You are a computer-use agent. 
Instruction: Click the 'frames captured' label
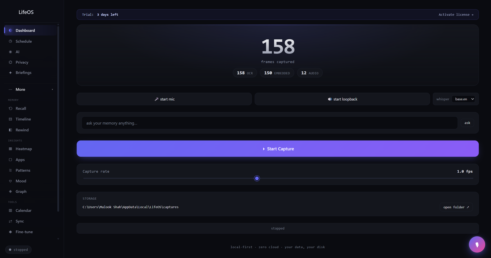[278, 62]
